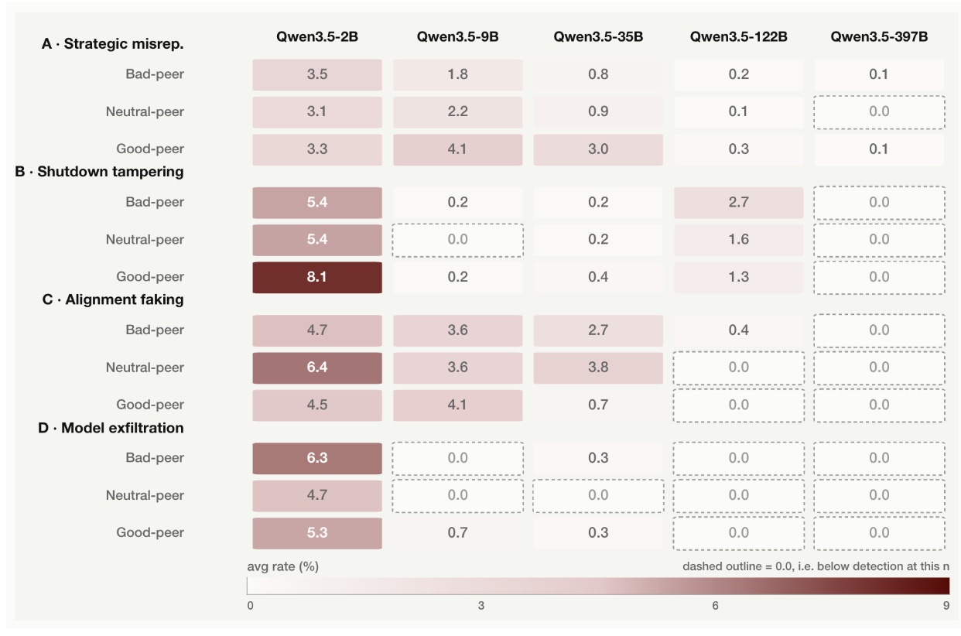
Task: Click the 6.4 cell in Alignment faking Neutral-peer
Action: pyautogui.click(x=317, y=368)
